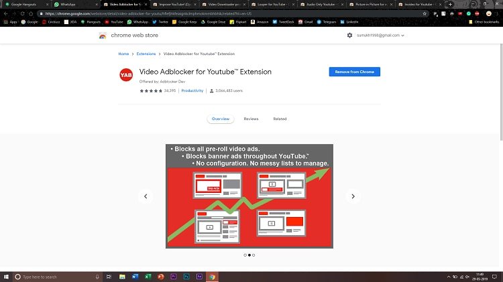Launch Photoshop from the taskbar
The image size is (503, 282).
186,277
